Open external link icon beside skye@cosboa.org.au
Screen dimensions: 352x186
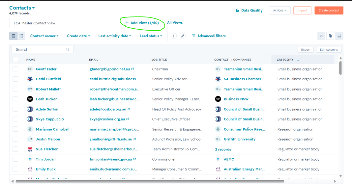pyautogui.click(x=127, y=119)
